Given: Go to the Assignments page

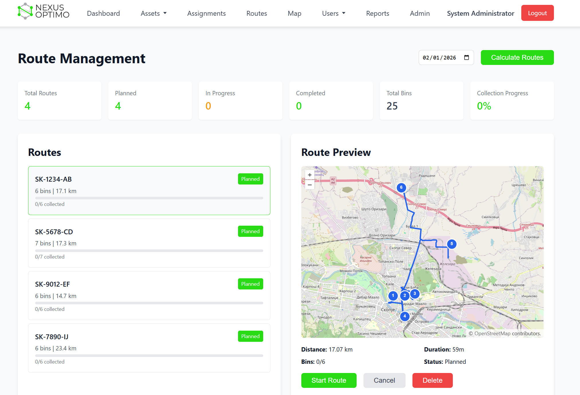Looking at the screenshot, I should point(206,13).
